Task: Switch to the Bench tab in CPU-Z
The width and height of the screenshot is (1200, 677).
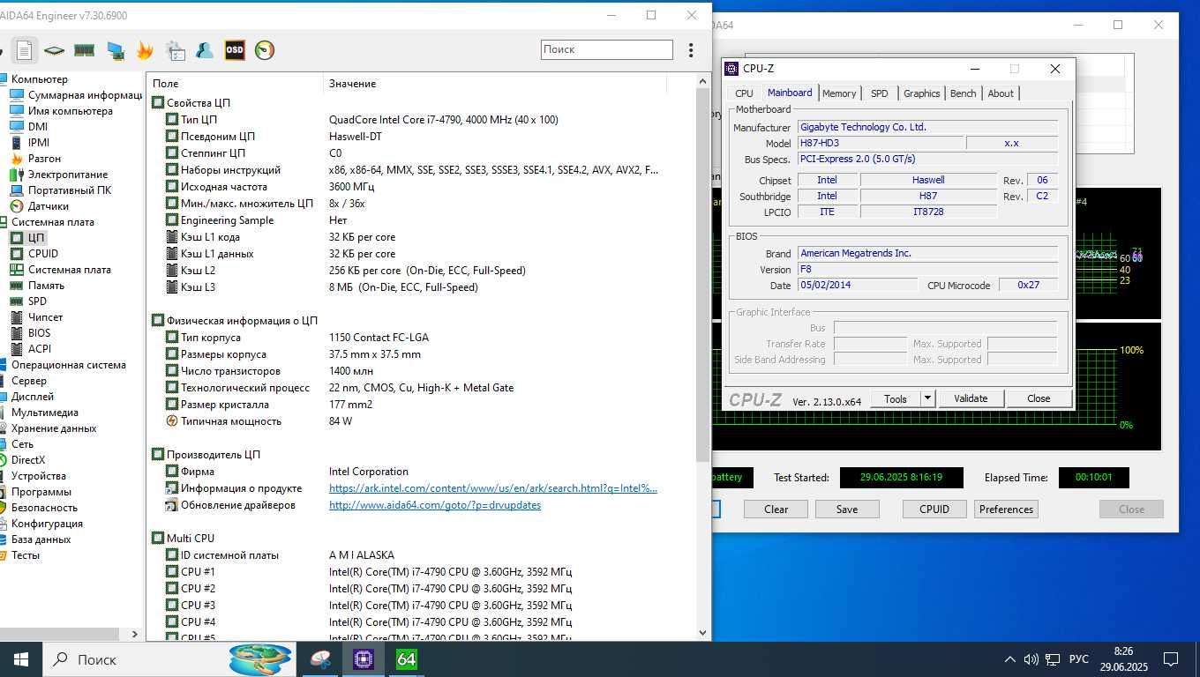Action: 964,93
